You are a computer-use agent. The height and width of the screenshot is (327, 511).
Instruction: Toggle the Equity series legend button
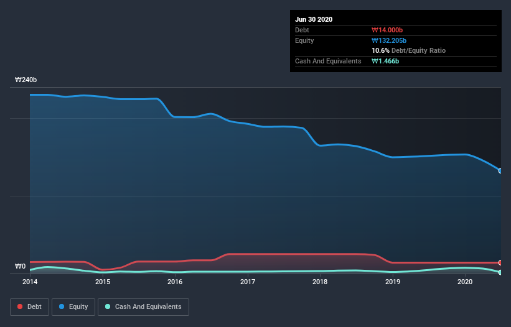click(73, 307)
